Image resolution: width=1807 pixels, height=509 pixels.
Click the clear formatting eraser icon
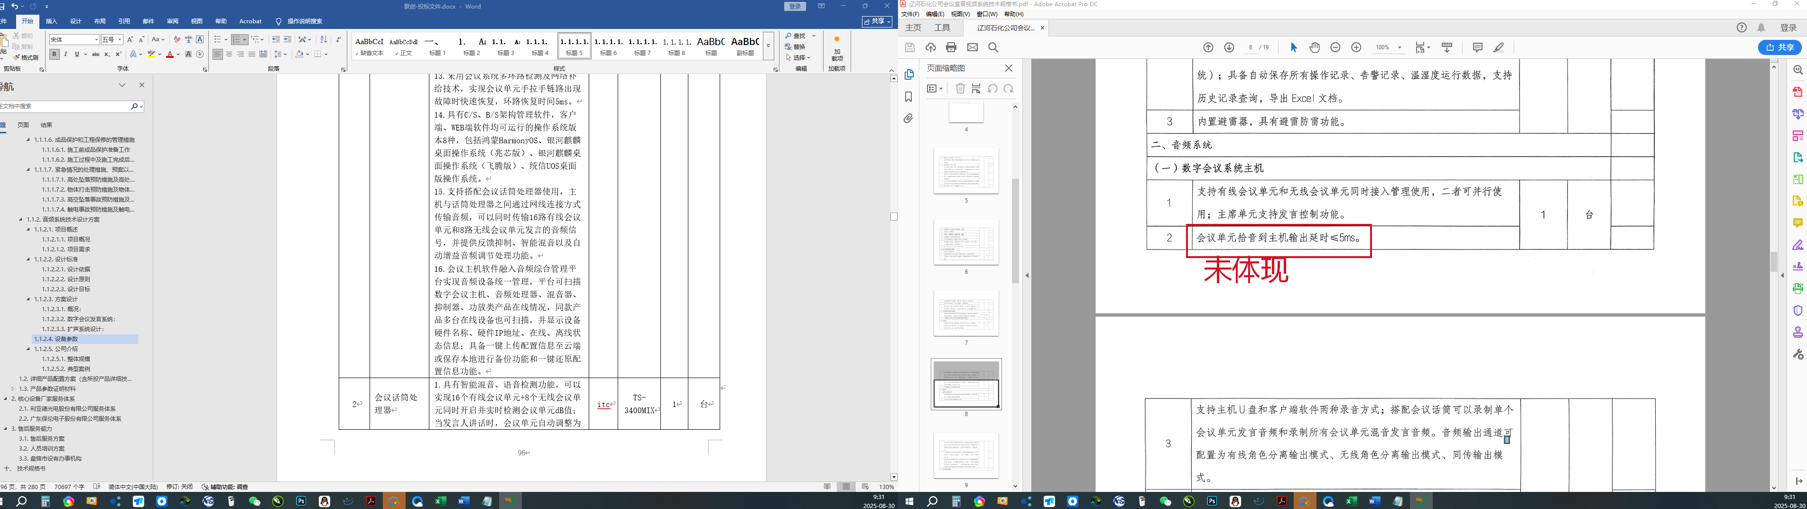click(x=177, y=39)
